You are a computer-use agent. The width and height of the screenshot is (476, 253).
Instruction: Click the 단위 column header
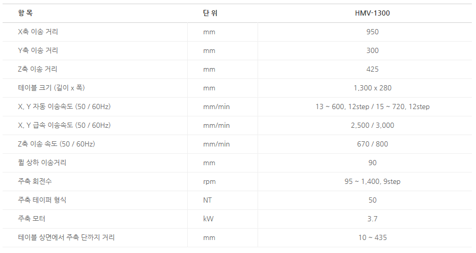[210, 13]
